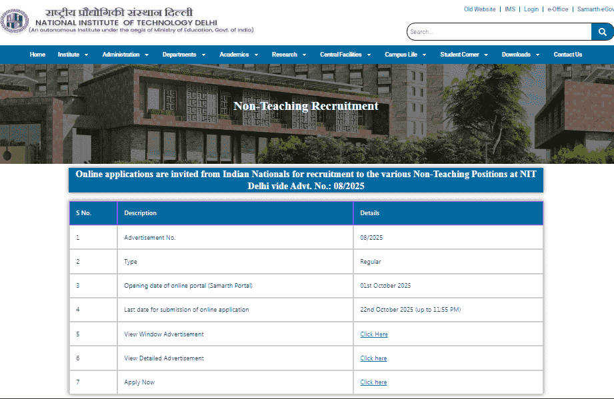
Task: Click the NIT Delhi logo emblem
Action: pyautogui.click(x=13, y=21)
